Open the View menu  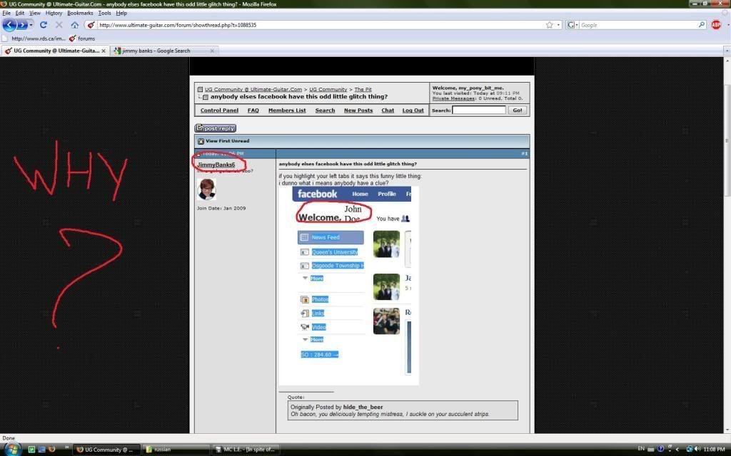pos(35,13)
